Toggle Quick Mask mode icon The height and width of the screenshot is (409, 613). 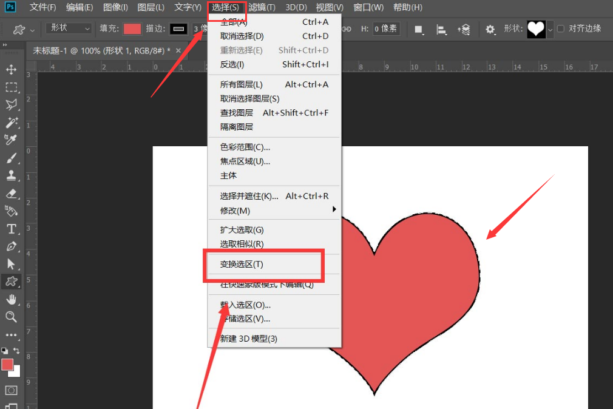11,390
